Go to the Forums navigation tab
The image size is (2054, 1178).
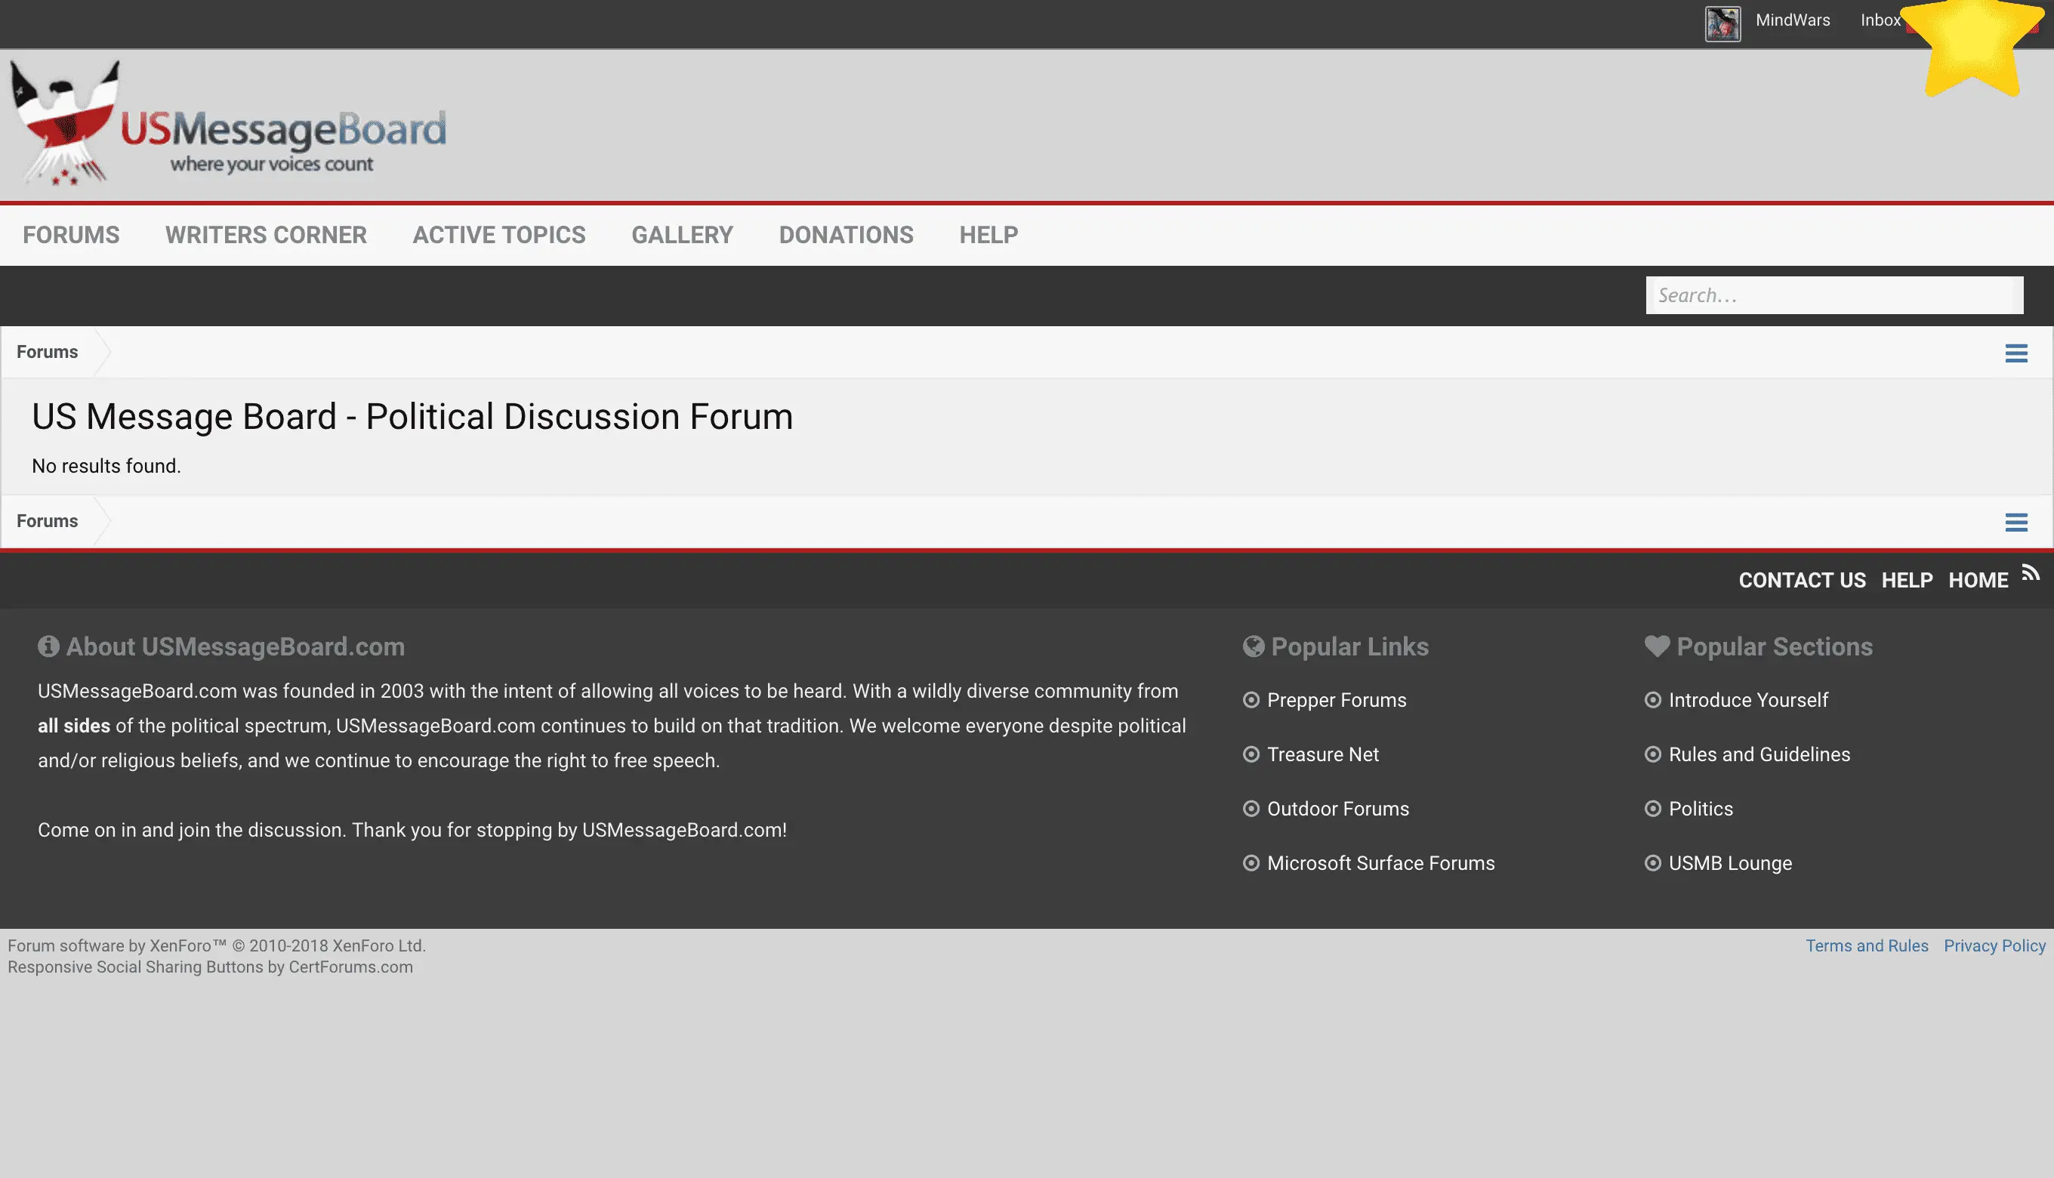pyautogui.click(x=71, y=235)
